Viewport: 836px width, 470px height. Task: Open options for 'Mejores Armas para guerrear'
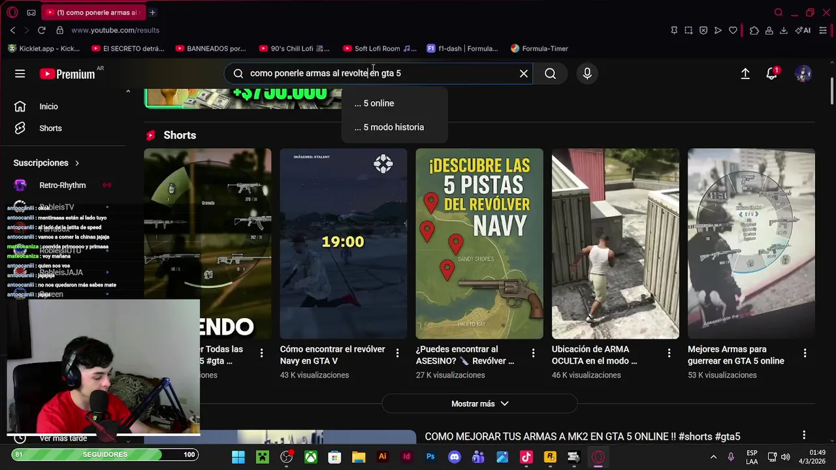pos(805,353)
